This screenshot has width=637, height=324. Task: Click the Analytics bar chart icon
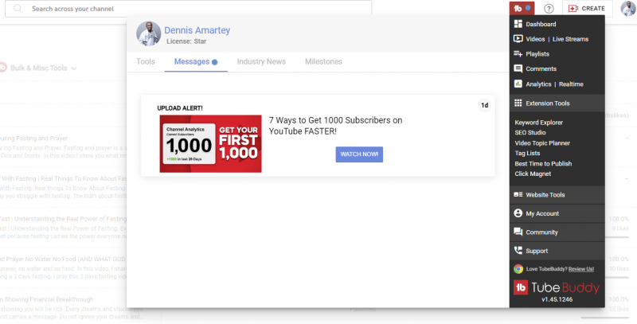click(518, 84)
